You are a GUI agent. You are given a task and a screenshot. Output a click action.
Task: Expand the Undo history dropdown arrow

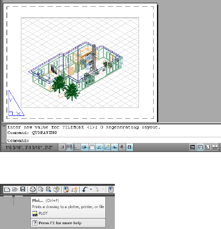click(x=91, y=190)
